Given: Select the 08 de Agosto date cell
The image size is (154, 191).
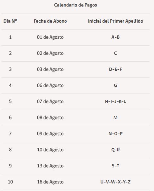Looking at the screenshot, I should tap(50, 118).
